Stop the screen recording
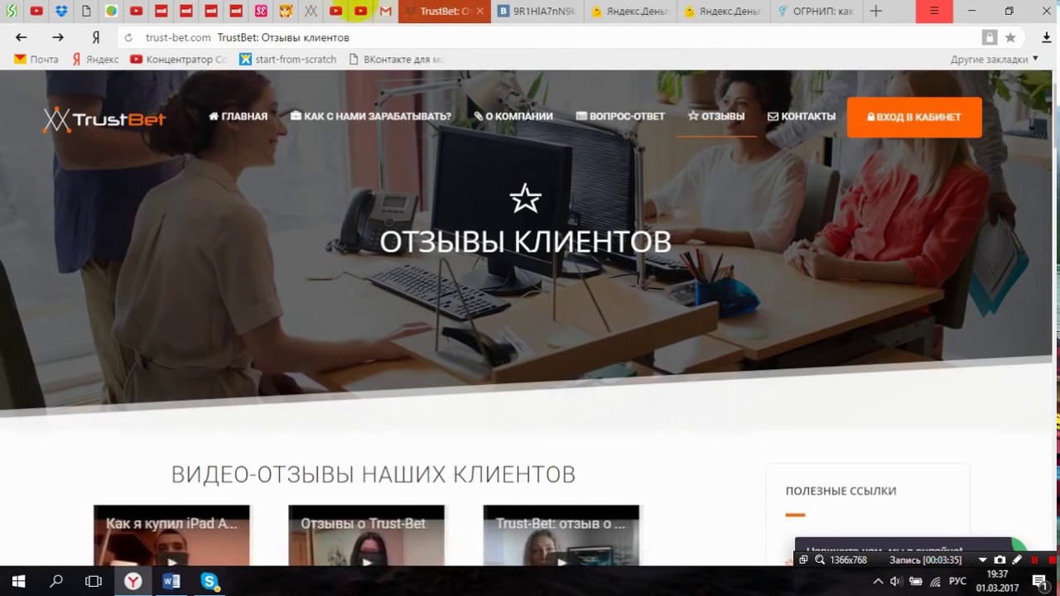Screen dimensions: 1060x596 click(x=1052, y=560)
